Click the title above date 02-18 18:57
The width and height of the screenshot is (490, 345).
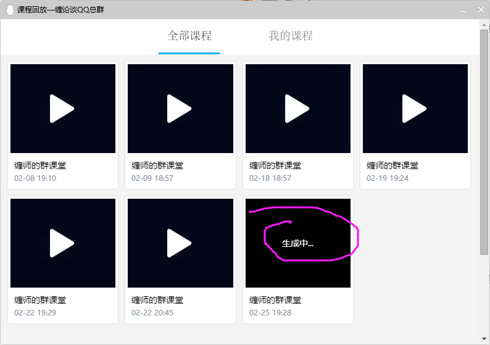275,165
